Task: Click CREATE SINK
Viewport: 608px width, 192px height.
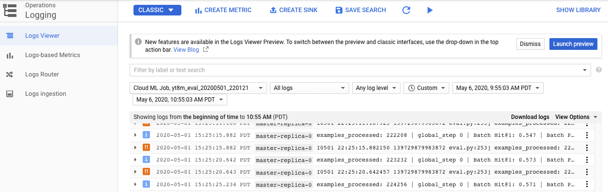Action: pyautogui.click(x=294, y=10)
